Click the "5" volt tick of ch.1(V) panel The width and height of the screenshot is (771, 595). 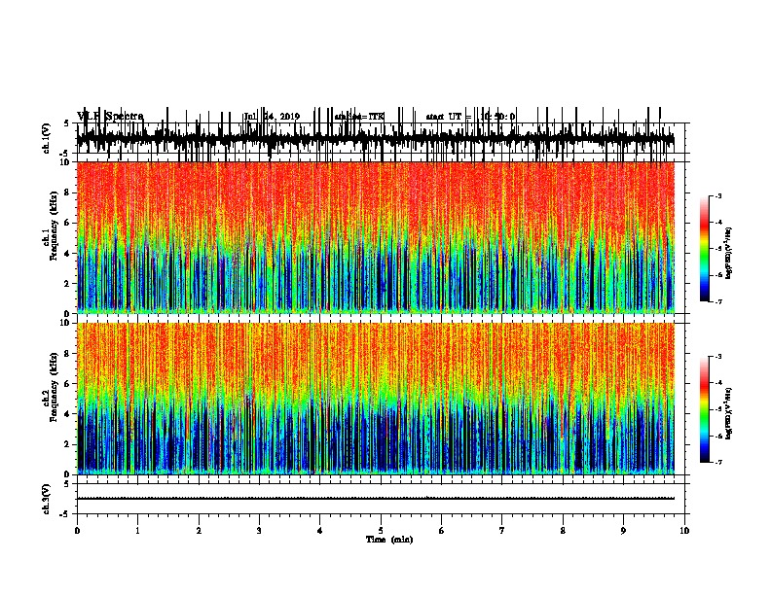click(67, 123)
